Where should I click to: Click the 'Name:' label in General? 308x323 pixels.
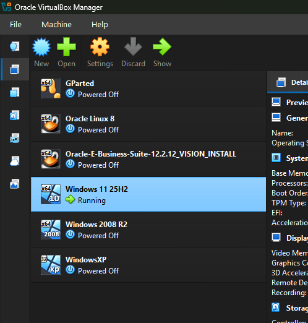pyautogui.click(x=282, y=133)
